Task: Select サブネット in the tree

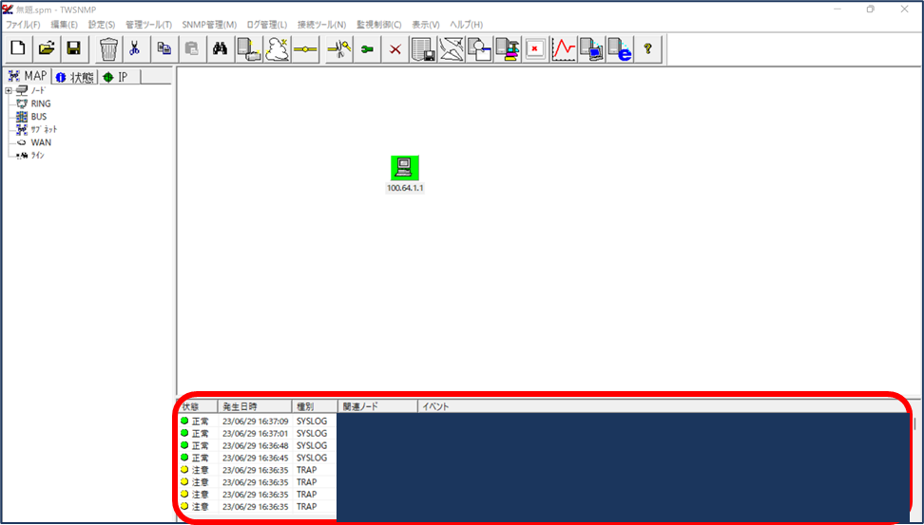Action: [44, 129]
